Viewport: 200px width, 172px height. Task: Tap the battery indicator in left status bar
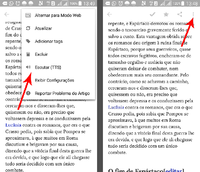pyautogui.click(x=80, y=3)
